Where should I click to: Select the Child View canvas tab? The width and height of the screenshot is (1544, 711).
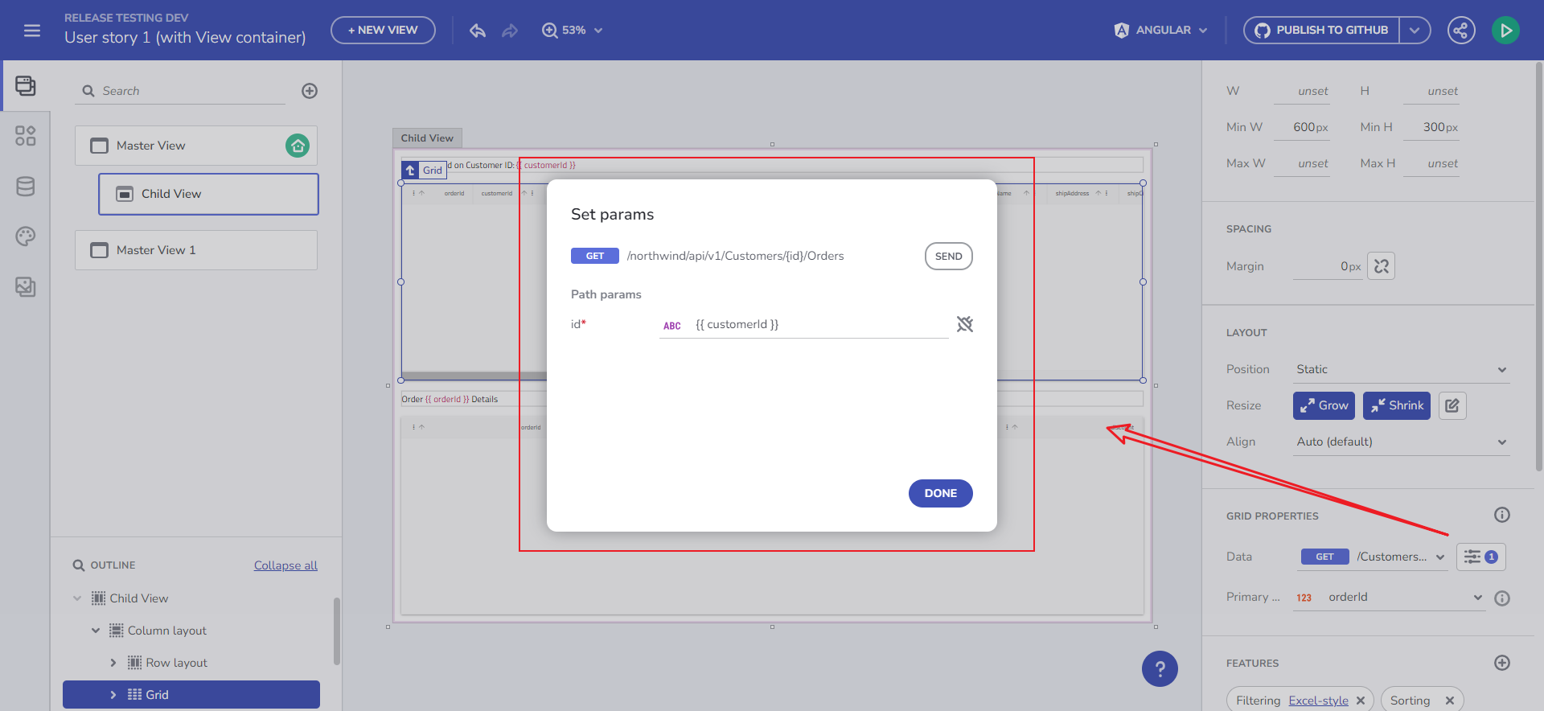point(427,138)
